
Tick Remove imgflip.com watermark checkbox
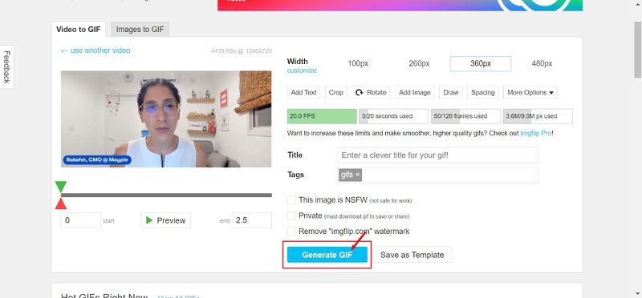coord(291,232)
